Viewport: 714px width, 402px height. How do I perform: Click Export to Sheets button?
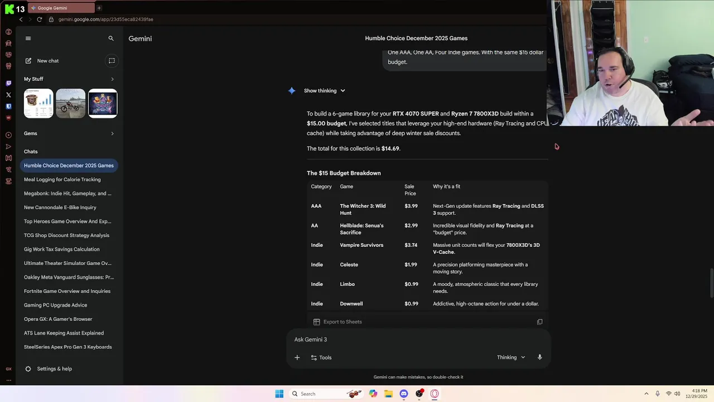(337, 322)
